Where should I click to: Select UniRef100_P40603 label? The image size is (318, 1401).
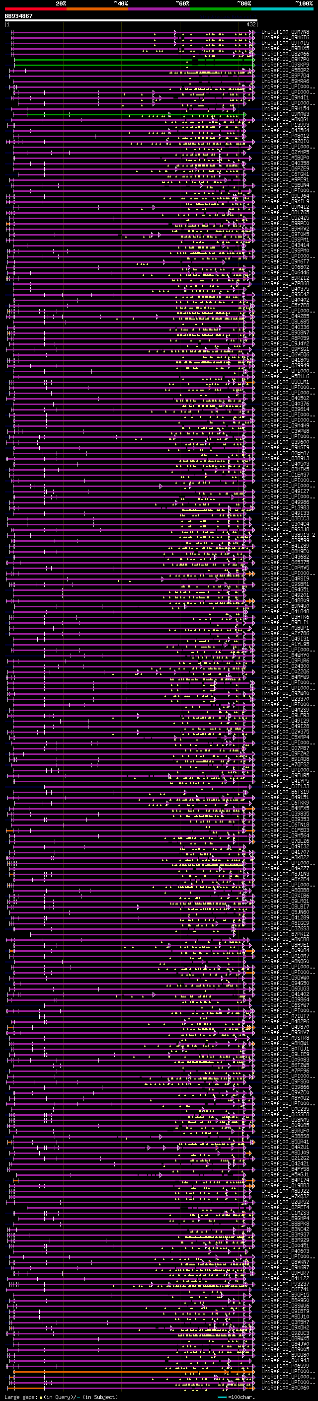[285, 1251]
